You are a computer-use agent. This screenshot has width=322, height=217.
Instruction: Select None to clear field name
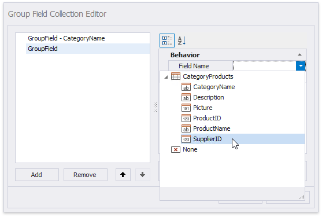(190, 149)
